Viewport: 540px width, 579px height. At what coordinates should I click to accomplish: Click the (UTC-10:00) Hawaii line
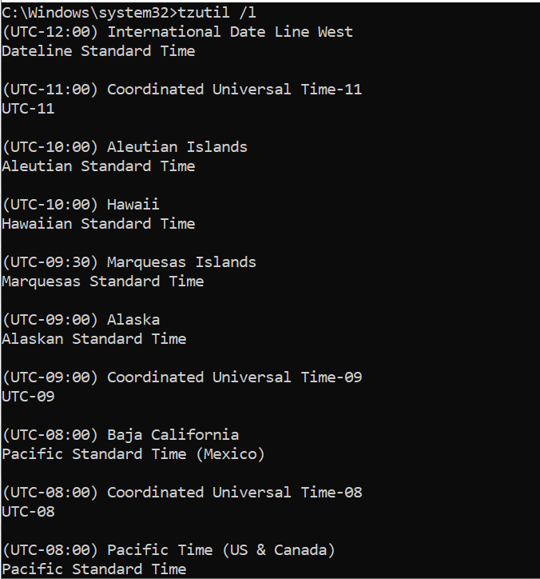coord(81,205)
